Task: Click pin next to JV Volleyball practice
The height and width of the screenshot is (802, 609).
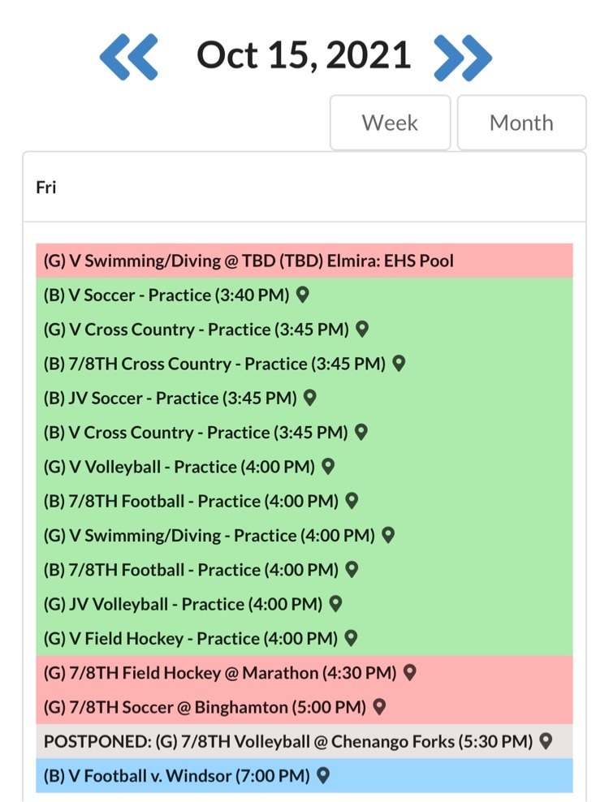Action: (335, 604)
